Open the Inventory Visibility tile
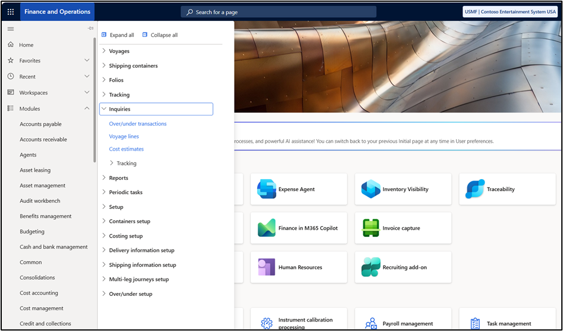Viewport: 563px width, 331px height. [403, 189]
